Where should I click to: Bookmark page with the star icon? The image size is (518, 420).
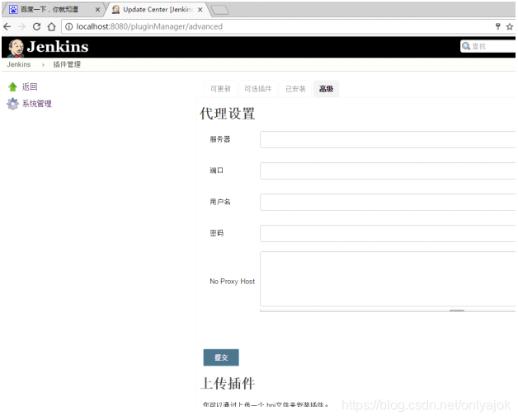click(510, 26)
